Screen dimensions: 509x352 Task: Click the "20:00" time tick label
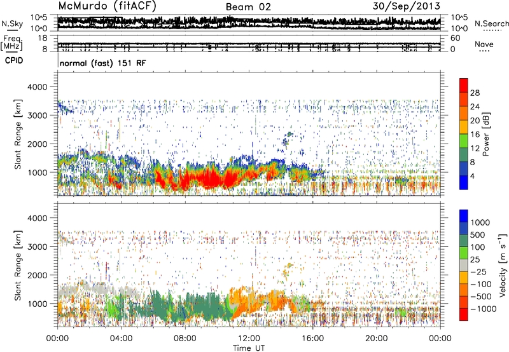click(x=376, y=339)
